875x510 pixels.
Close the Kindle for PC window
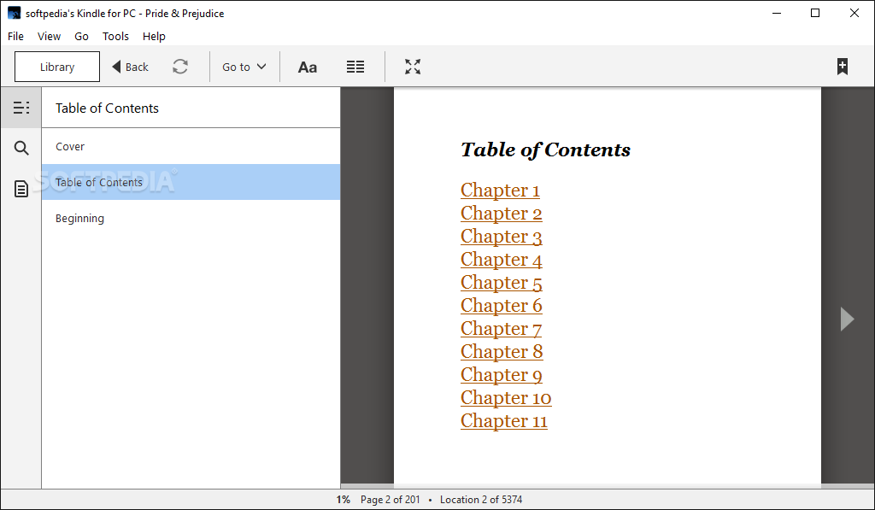(x=854, y=13)
